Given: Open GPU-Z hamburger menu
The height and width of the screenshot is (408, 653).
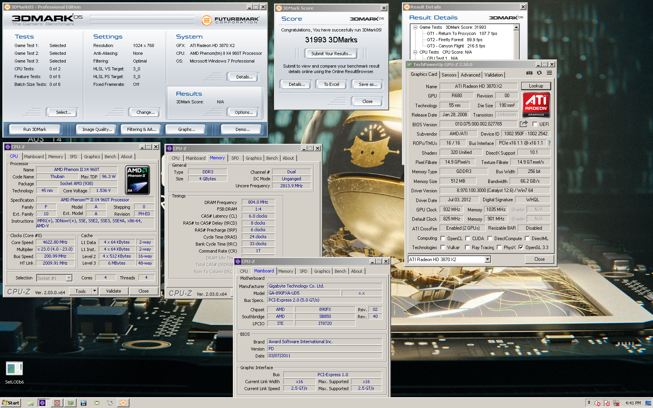Looking at the screenshot, I should [549, 73].
